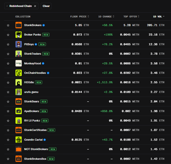Image resolution: width=171 pixels, height=164 pixels.
Task: Click the 0.0645 WETH top offer
Action: 130,35
